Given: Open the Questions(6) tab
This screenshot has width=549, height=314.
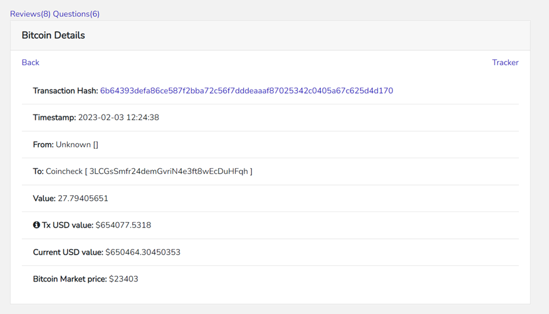Looking at the screenshot, I should (76, 14).
